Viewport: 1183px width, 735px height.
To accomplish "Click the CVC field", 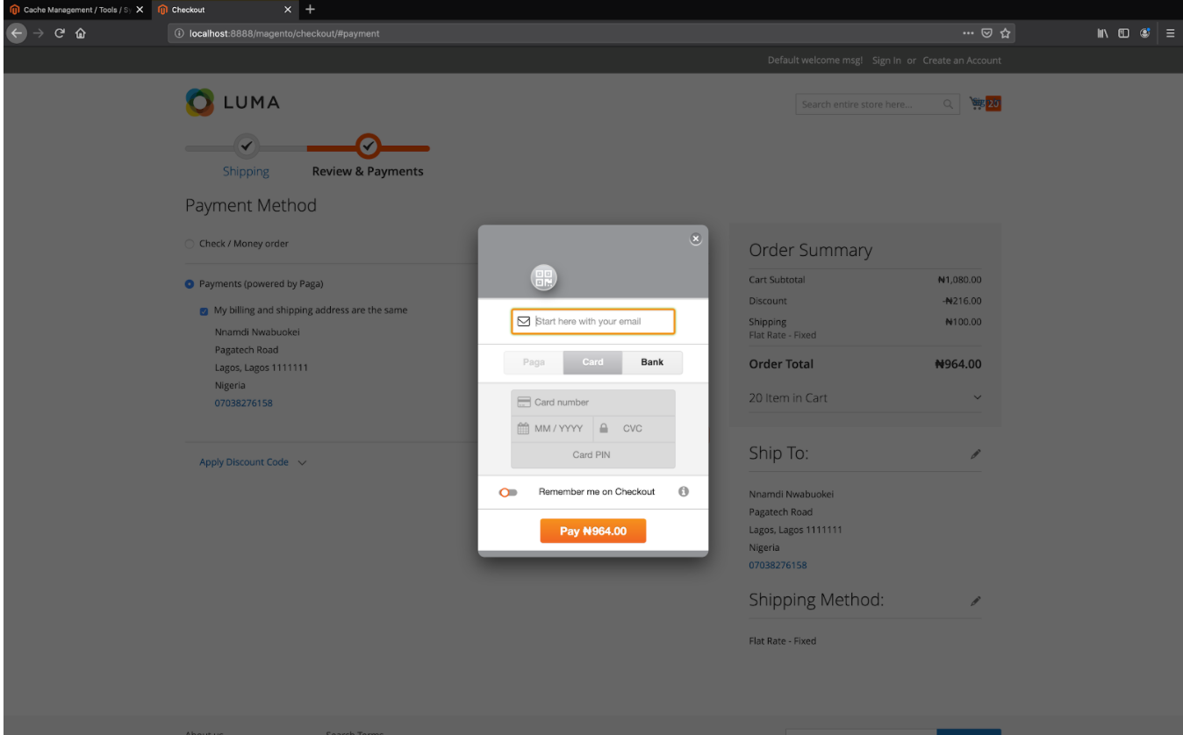I will [635, 429].
